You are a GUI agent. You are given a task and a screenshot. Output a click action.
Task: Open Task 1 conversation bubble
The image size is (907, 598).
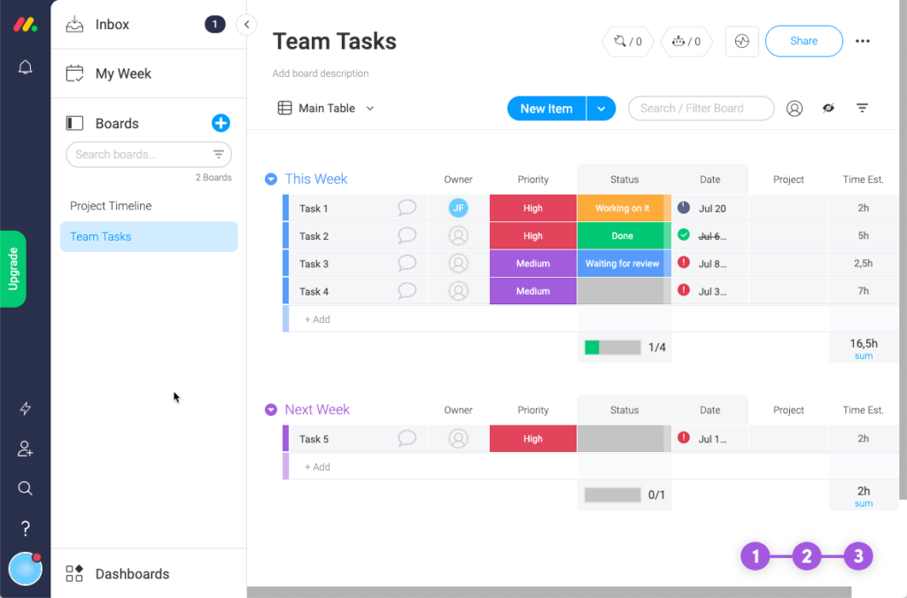407,208
